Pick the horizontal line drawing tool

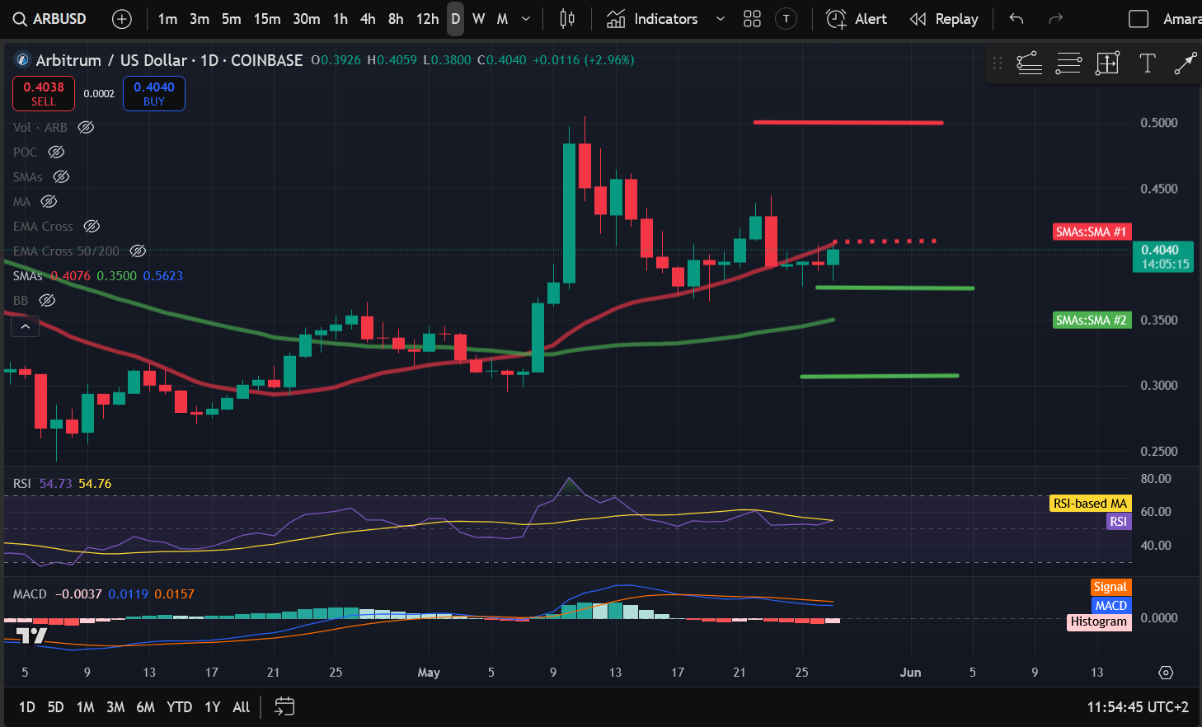click(x=1068, y=63)
